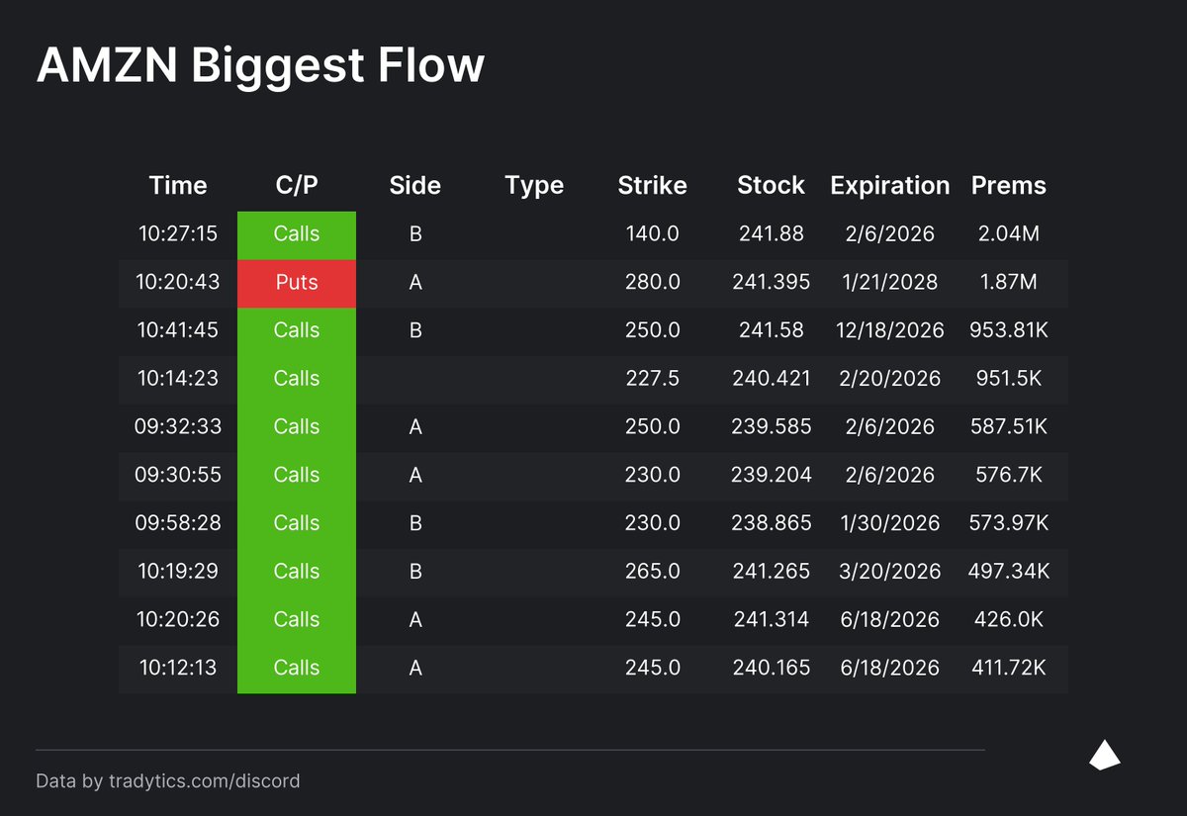The height and width of the screenshot is (816, 1187).
Task: Sort by the Strike column header
Action: [x=653, y=186]
